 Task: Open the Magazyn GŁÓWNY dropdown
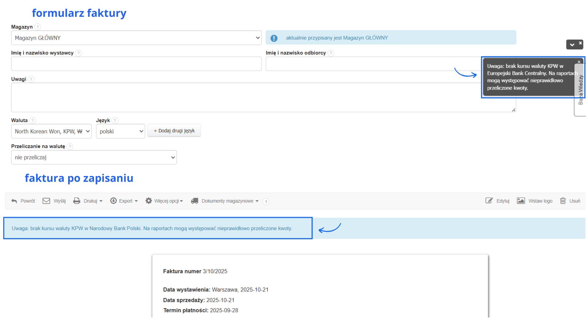(x=136, y=38)
